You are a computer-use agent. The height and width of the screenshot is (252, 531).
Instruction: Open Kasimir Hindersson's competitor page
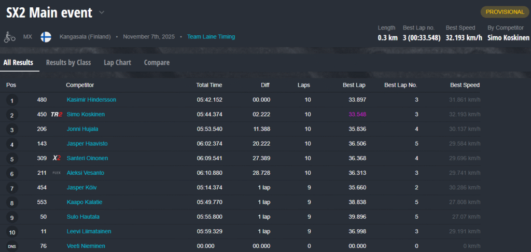coord(91,100)
